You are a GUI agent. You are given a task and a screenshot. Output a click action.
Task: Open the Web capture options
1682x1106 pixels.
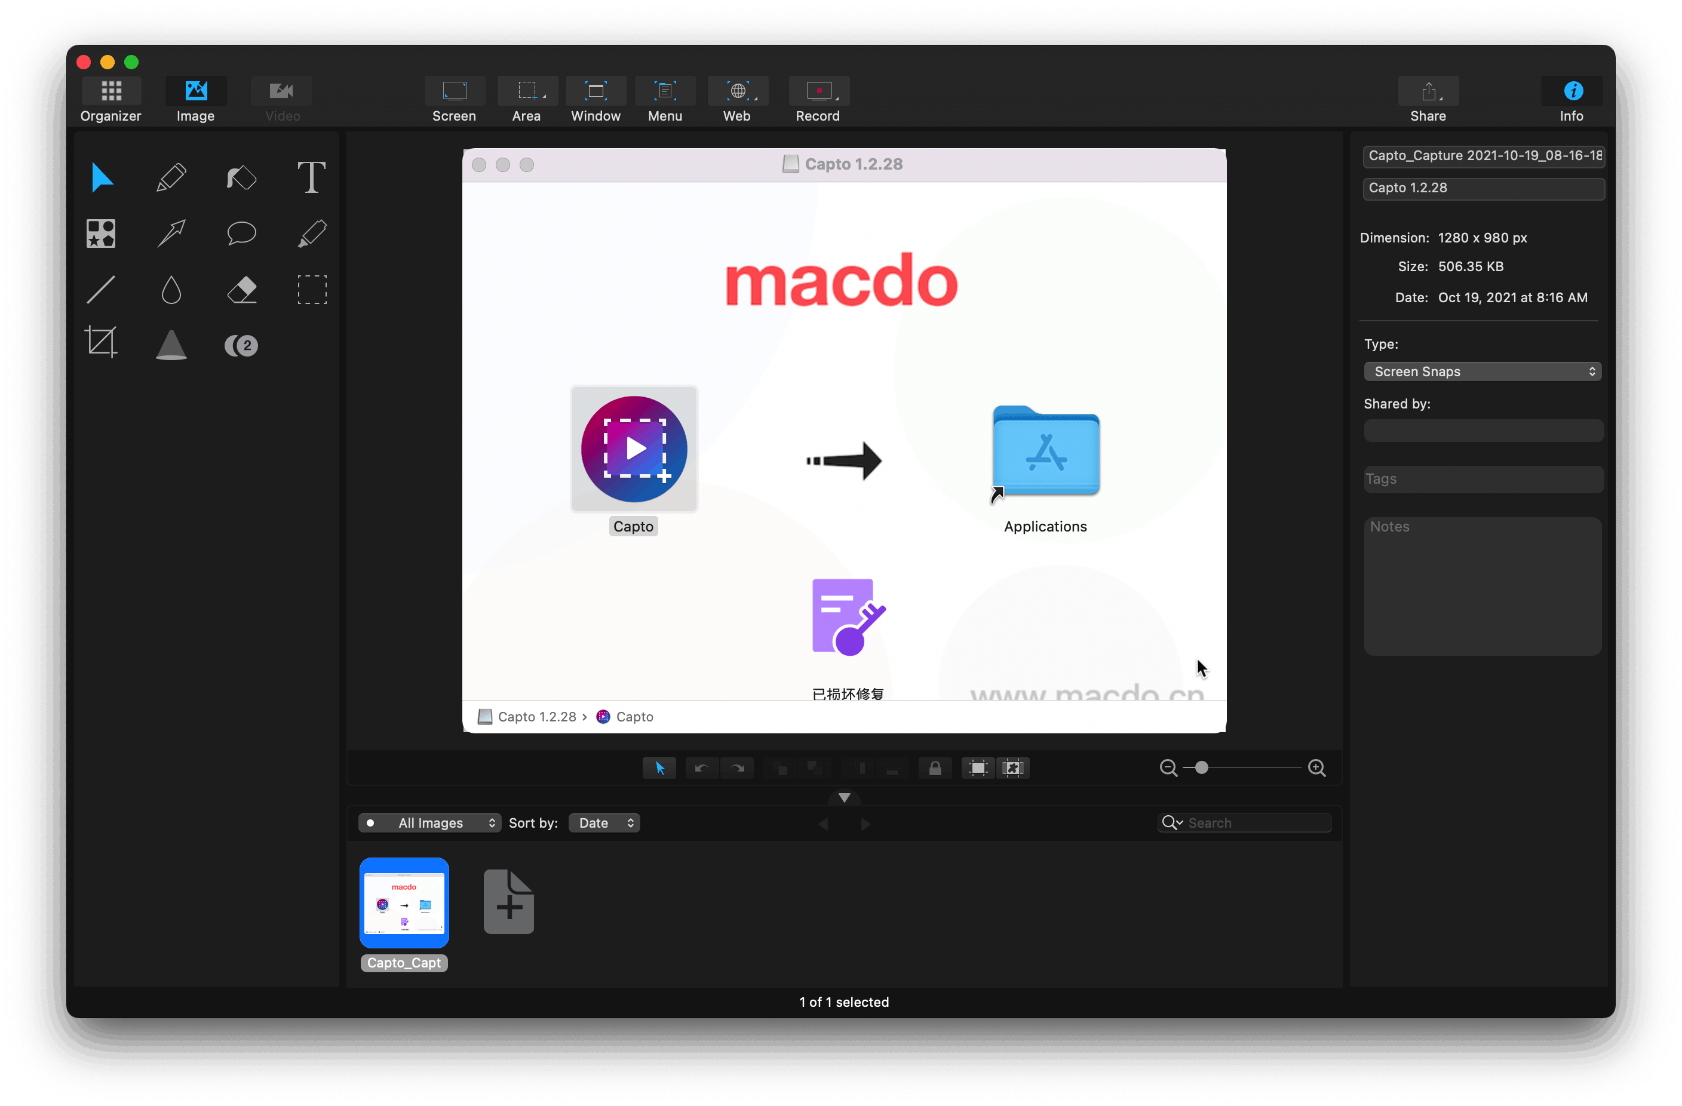coord(737,100)
